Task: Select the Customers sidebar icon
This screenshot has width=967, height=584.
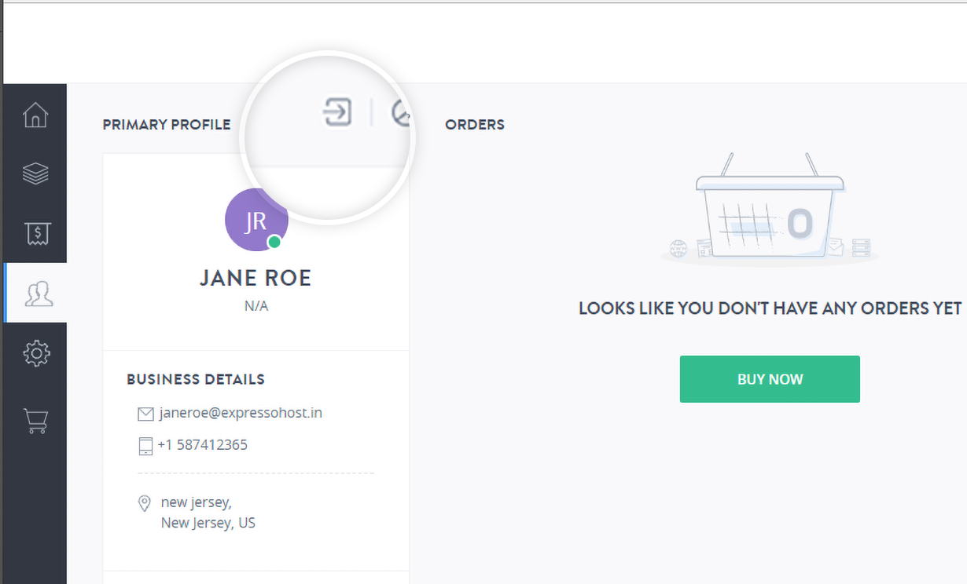Action: (37, 293)
